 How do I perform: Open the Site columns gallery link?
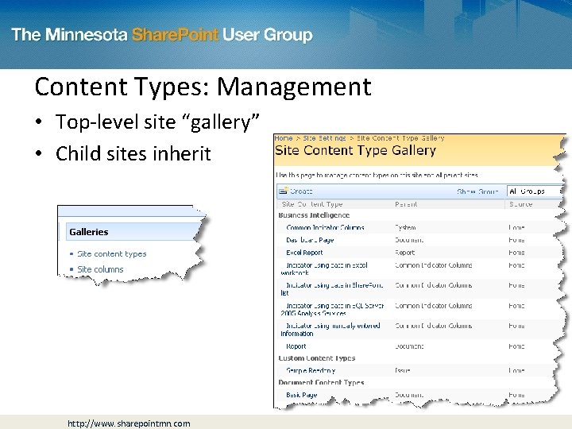point(100,269)
